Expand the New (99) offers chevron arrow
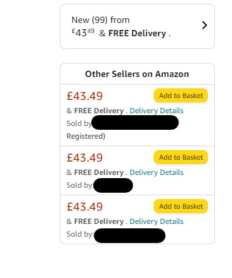Screen dimensions: 232x278 (x=205, y=25)
